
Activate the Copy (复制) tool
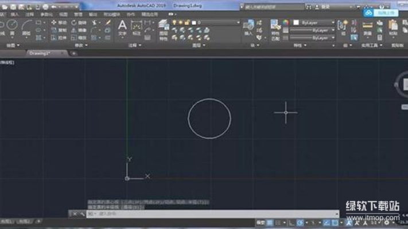click(x=59, y=30)
